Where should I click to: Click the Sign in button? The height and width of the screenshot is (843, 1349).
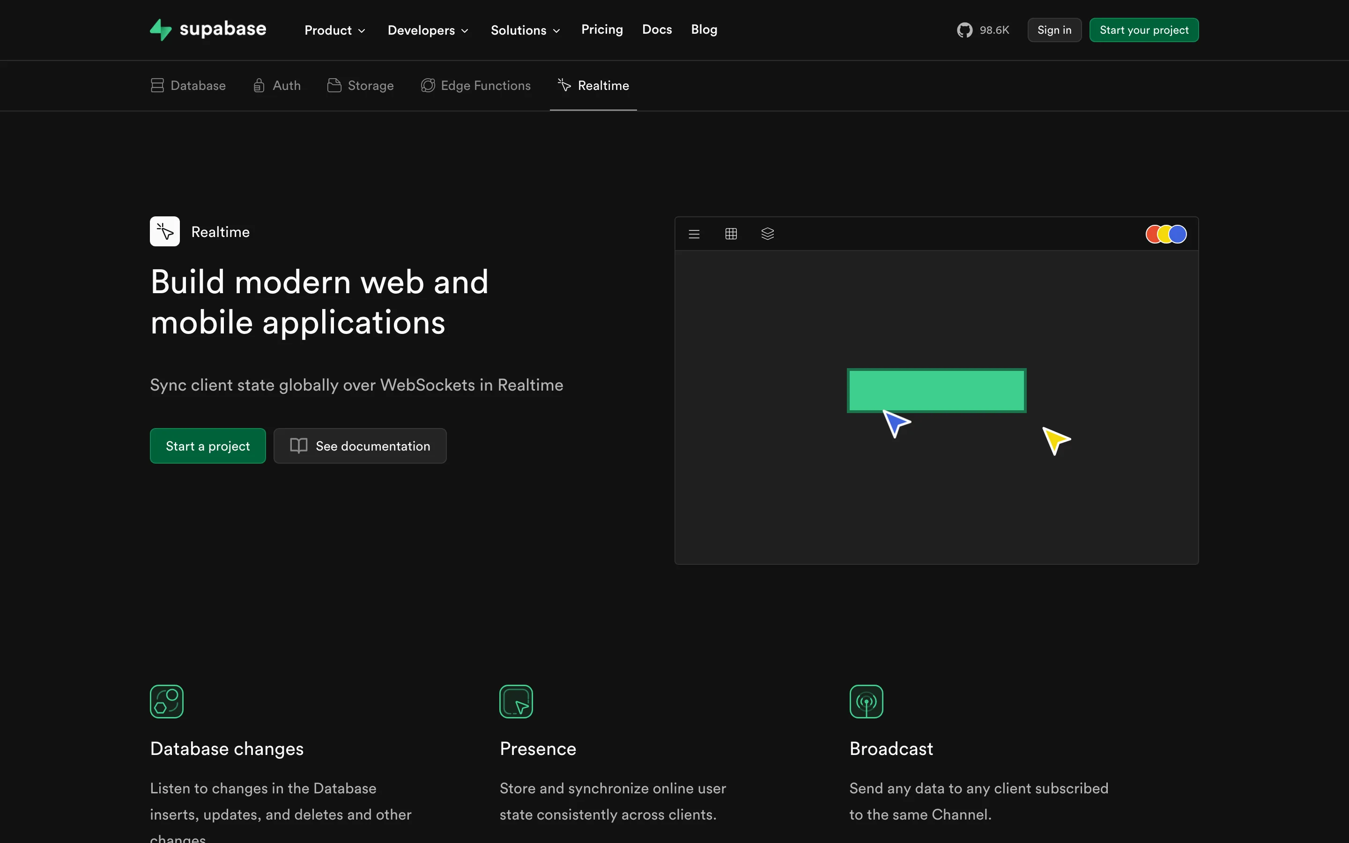[x=1054, y=30]
